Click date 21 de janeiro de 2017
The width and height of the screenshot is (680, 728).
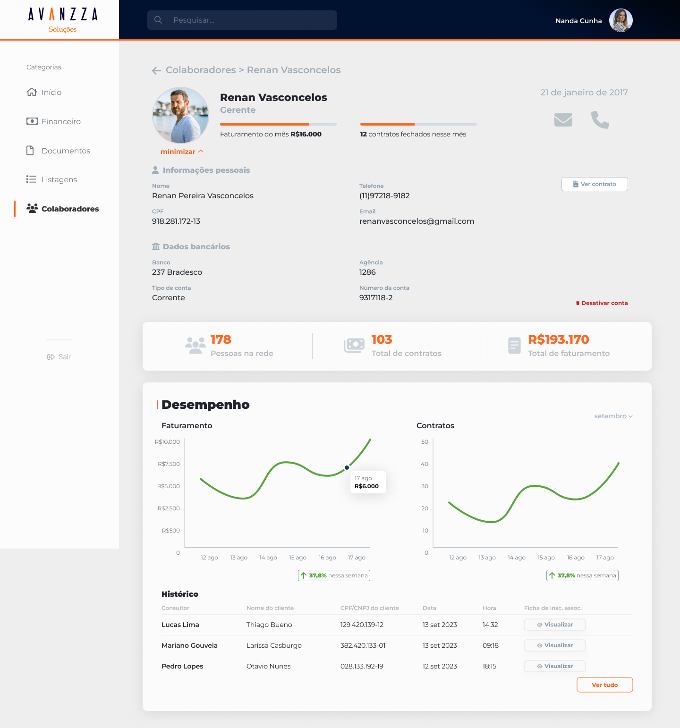584,93
